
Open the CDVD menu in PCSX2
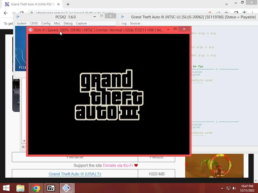34,23
